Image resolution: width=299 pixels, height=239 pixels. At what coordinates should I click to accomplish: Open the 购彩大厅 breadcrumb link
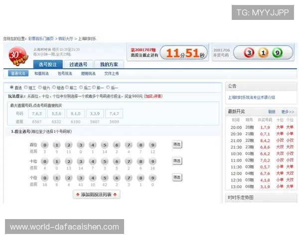click(x=66, y=39)
